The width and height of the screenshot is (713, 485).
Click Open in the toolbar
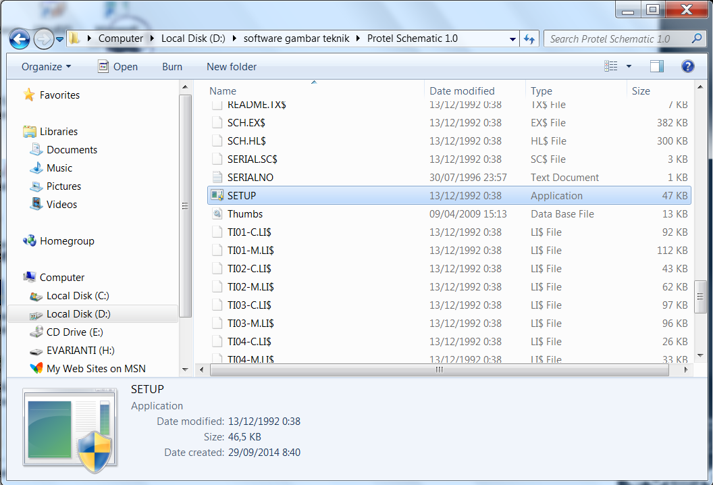(x=117, y=67)
